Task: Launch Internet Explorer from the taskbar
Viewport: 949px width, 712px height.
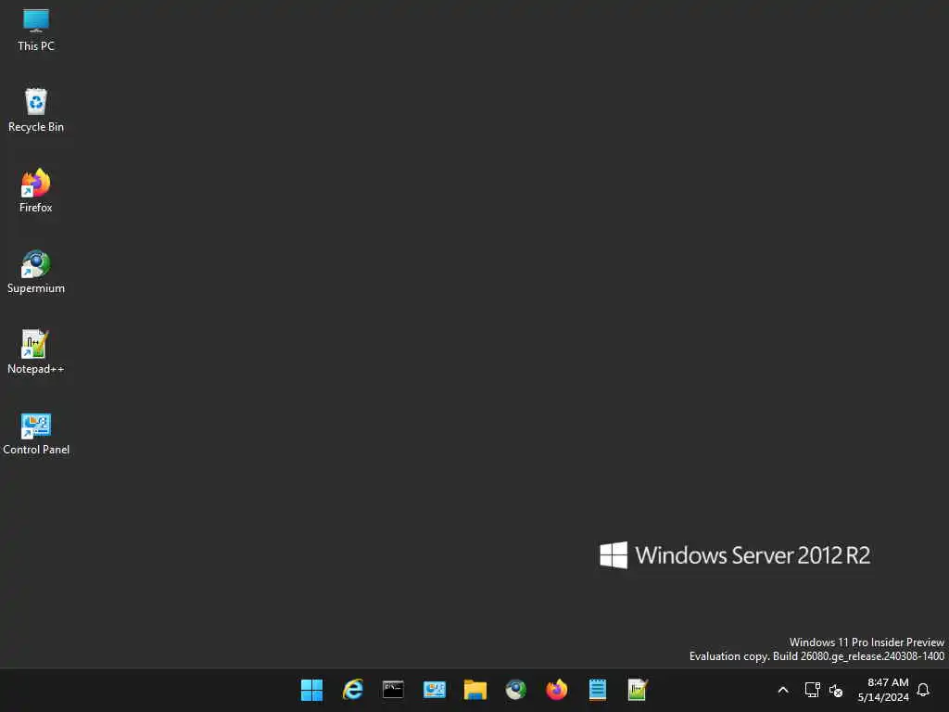Action: click(353, 690)
